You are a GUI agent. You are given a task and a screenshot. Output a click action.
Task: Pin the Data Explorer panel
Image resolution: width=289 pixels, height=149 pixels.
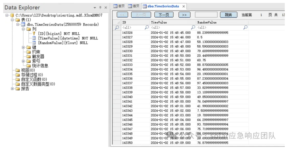click(x=100, y=8)
